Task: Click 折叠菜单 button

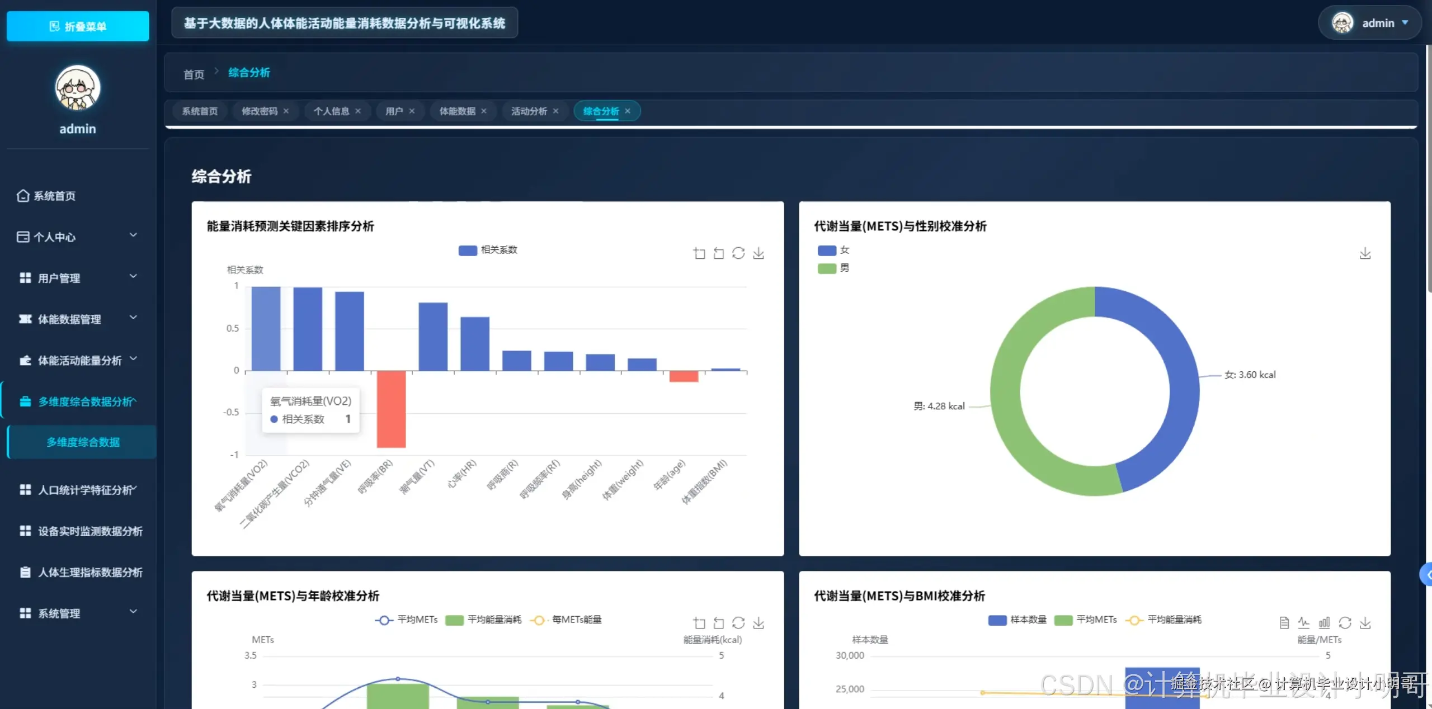Action: point(78,26)
